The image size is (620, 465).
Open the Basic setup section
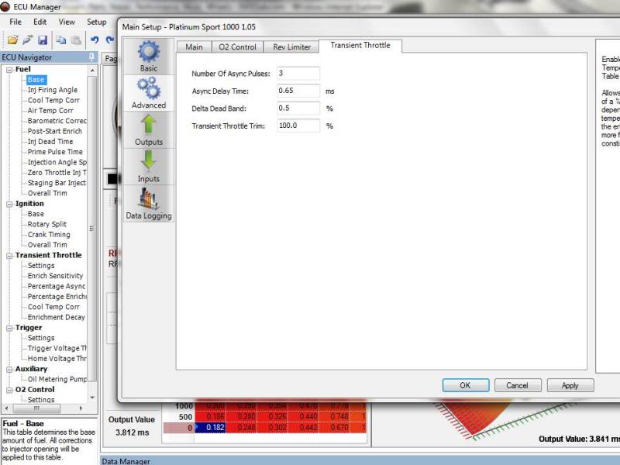click(x=149, y=57)
